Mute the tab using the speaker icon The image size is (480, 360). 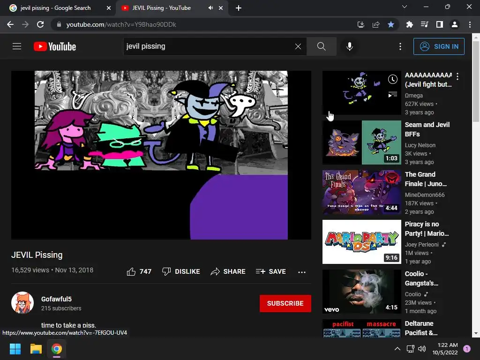tap(210, 8)
